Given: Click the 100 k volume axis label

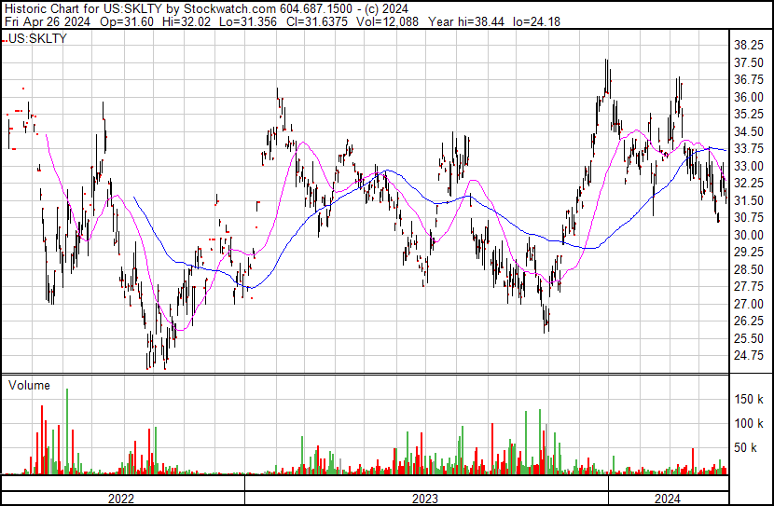Looking at the screenshot, I should pyautogui.click(x=749, y=423).
